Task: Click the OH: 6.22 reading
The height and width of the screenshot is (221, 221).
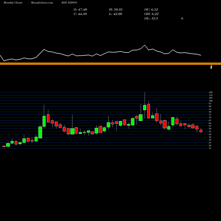Action: 151,14
